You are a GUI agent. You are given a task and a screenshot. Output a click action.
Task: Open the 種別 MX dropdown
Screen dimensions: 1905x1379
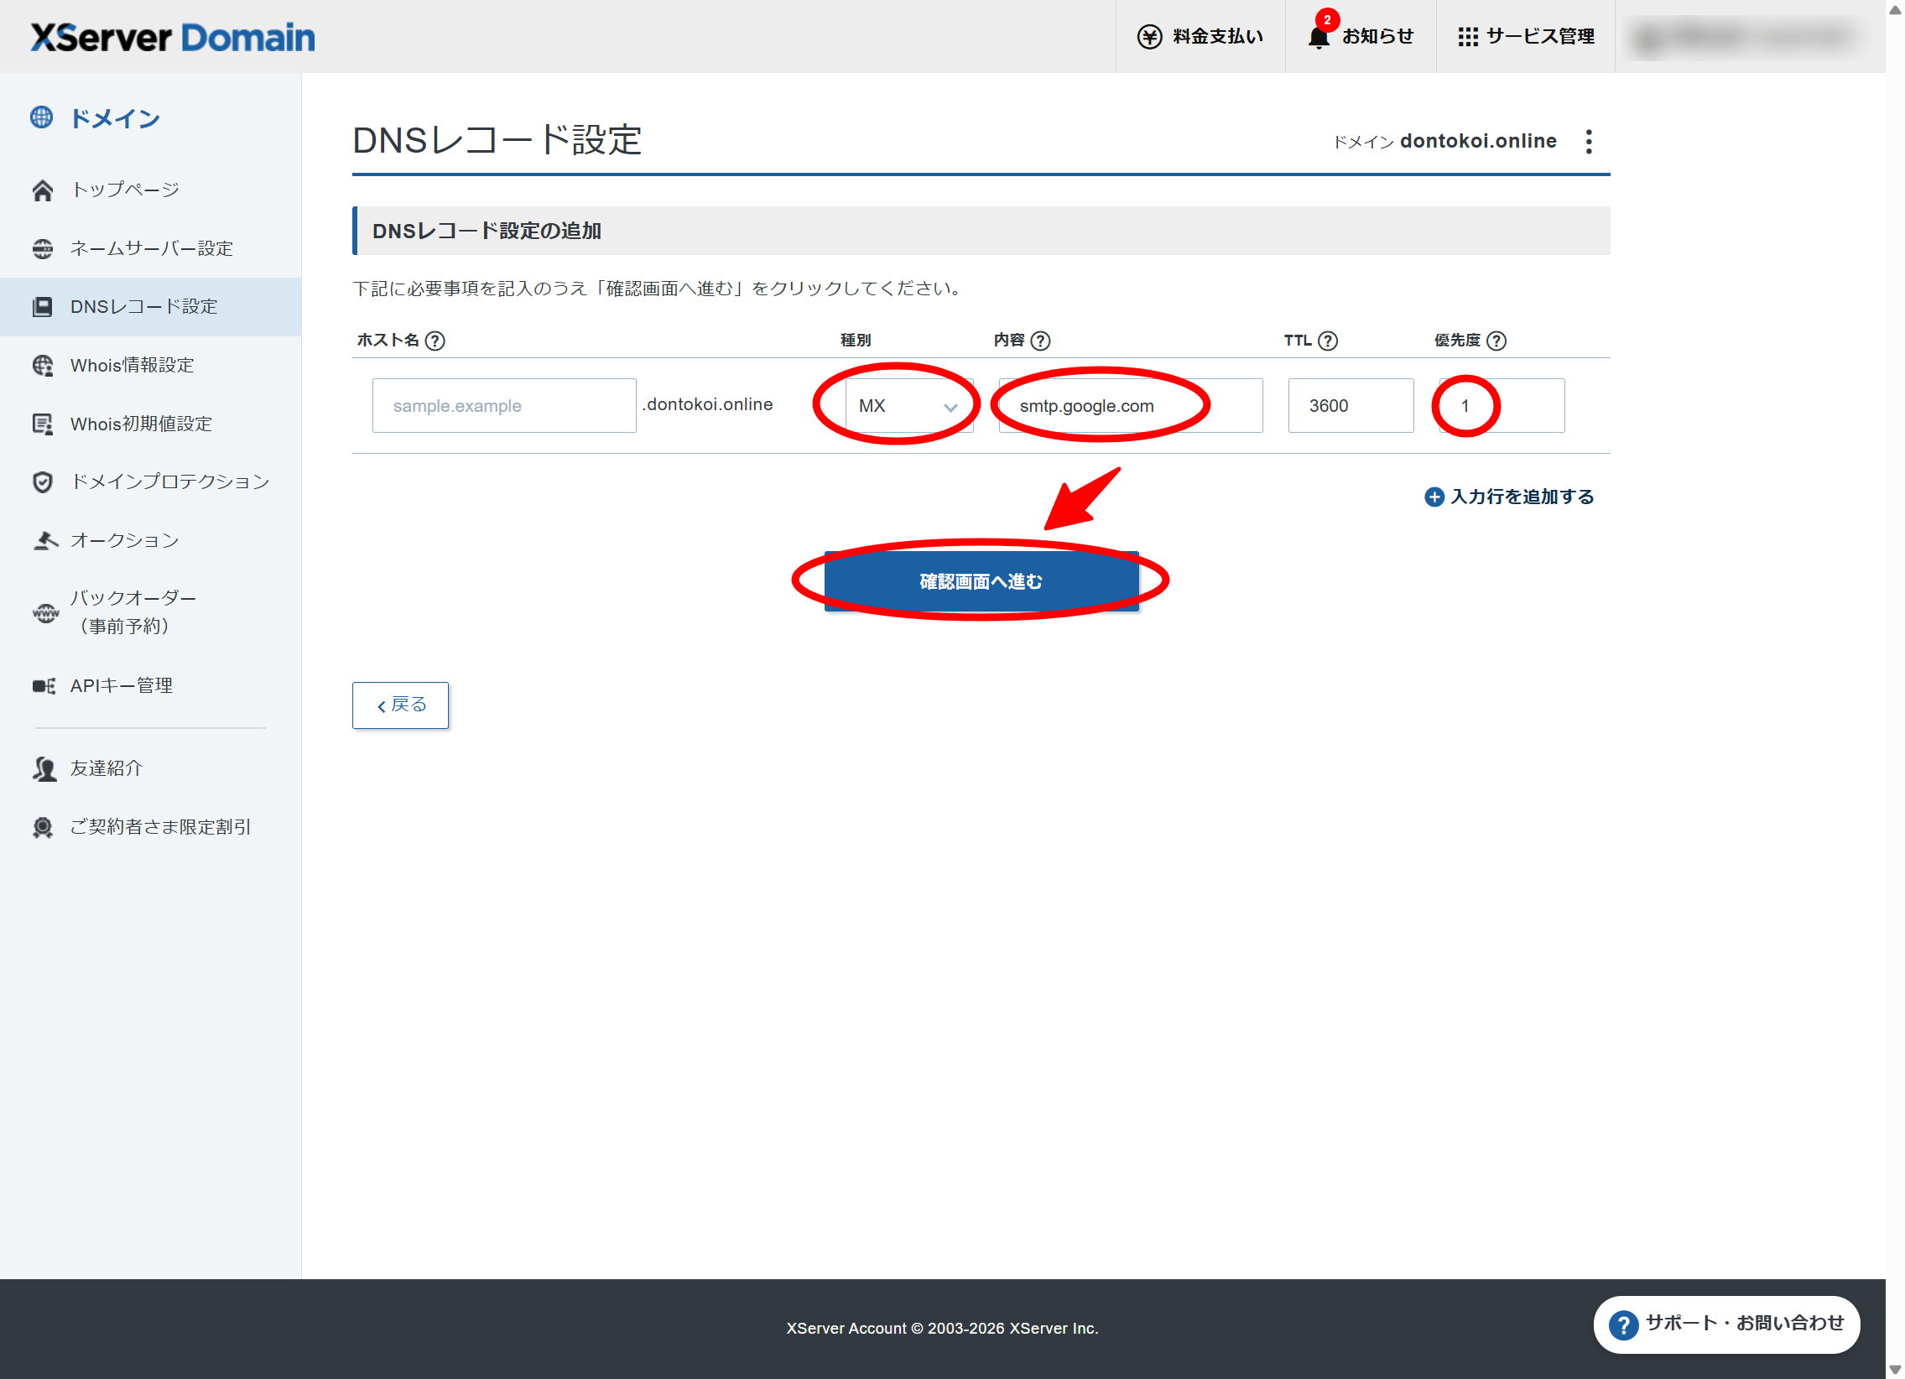coord(908,406)
